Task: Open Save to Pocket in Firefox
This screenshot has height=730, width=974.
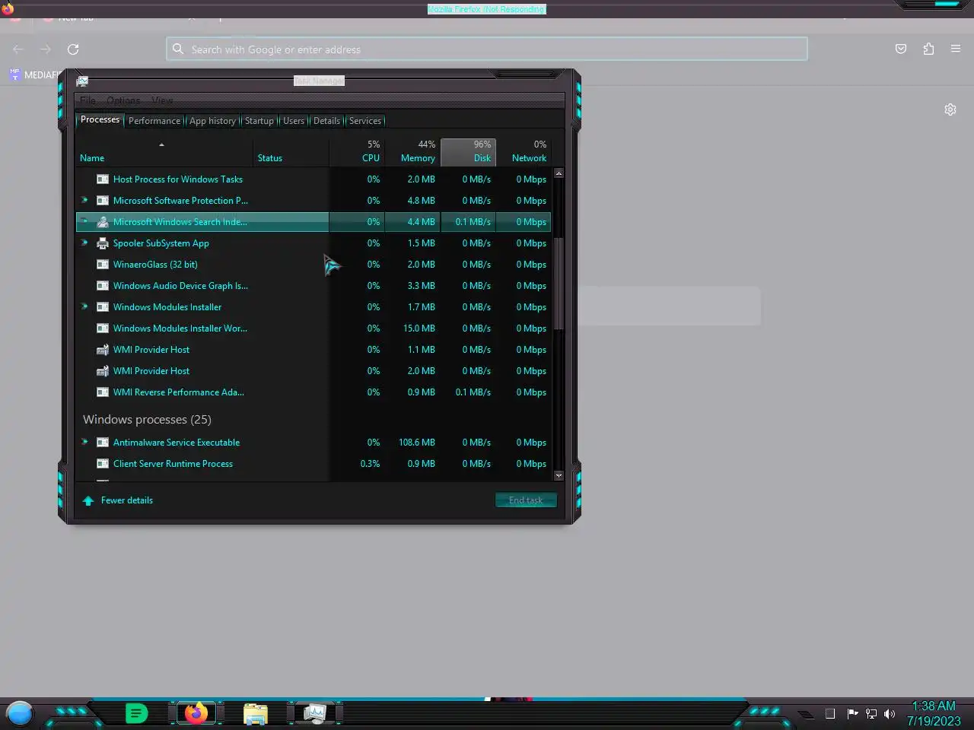Action: [901, 49]
